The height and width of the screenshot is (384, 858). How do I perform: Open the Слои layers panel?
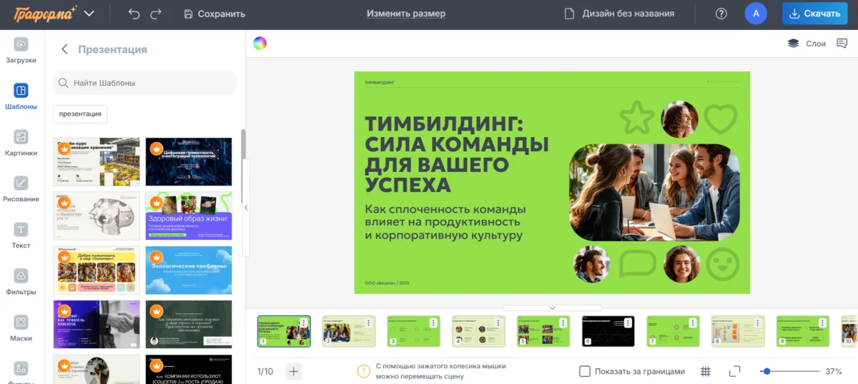point(807,44)
